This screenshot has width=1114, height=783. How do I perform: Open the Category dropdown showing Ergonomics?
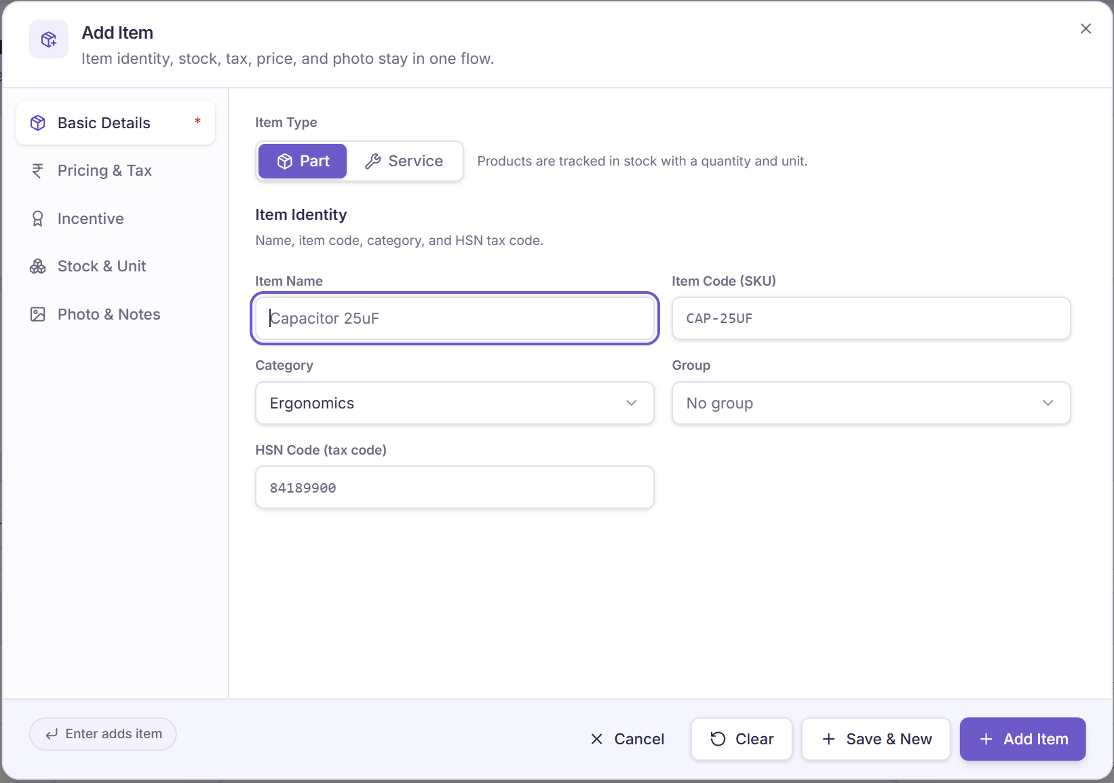(455, 403)
